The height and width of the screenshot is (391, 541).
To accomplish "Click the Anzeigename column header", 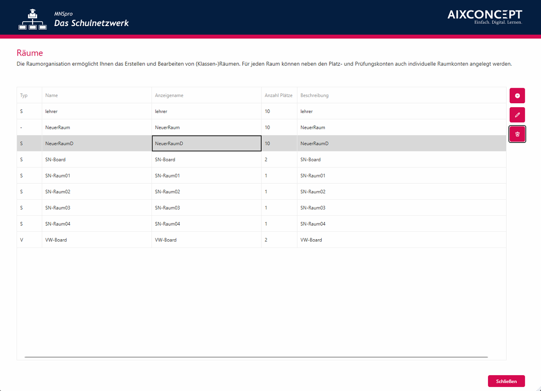I will click(169, 95).
